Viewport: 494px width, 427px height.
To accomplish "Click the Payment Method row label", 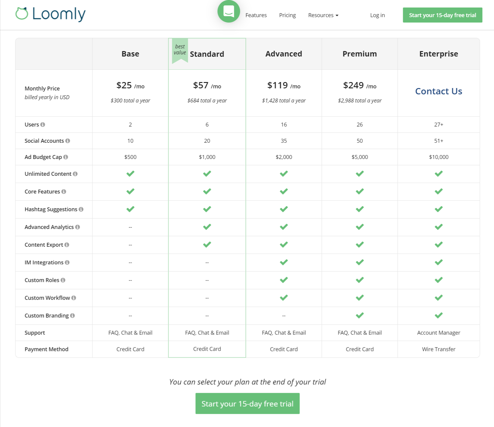I will click(x=46, y=349).
